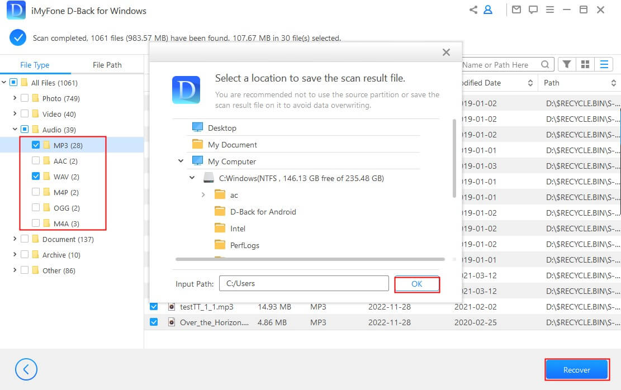621x390 pixels.
Task: Check the Document (137) checkbox
Action: (x=25, y=239)
